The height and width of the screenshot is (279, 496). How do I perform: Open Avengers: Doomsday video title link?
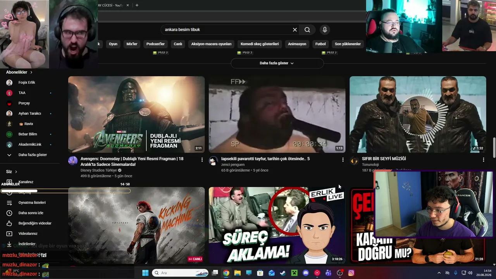tap(132, 162)
